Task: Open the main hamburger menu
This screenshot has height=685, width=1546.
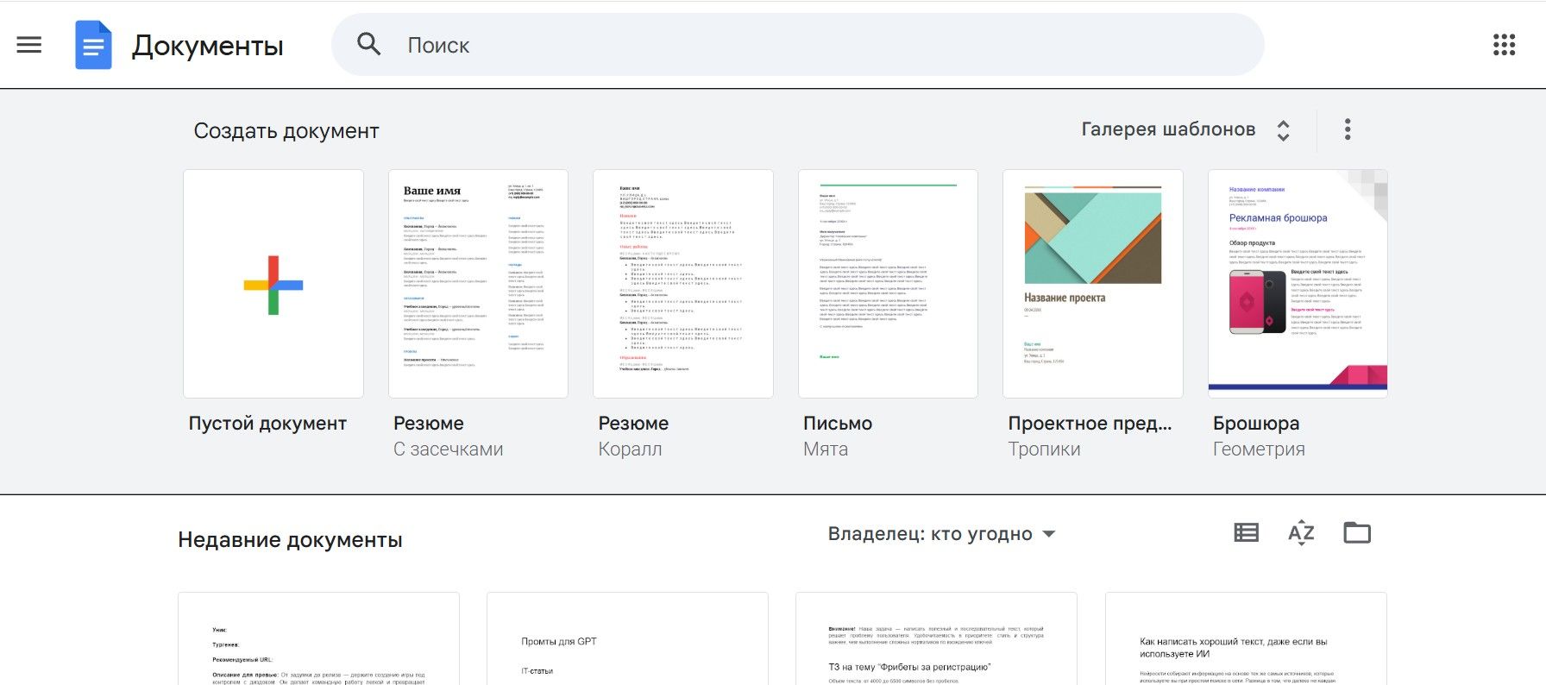Action: (x=29, y=45)
